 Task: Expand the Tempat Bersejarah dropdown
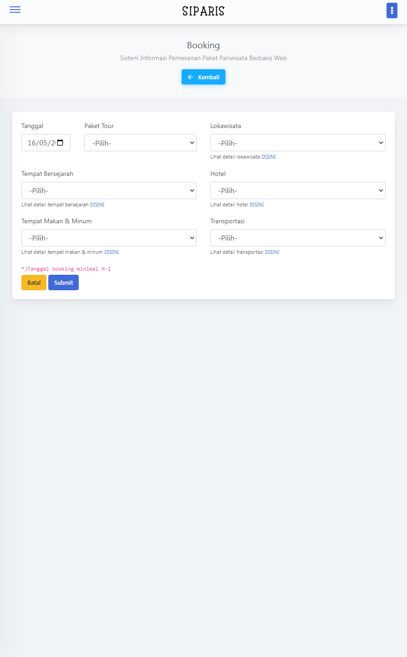coord(109,190)
